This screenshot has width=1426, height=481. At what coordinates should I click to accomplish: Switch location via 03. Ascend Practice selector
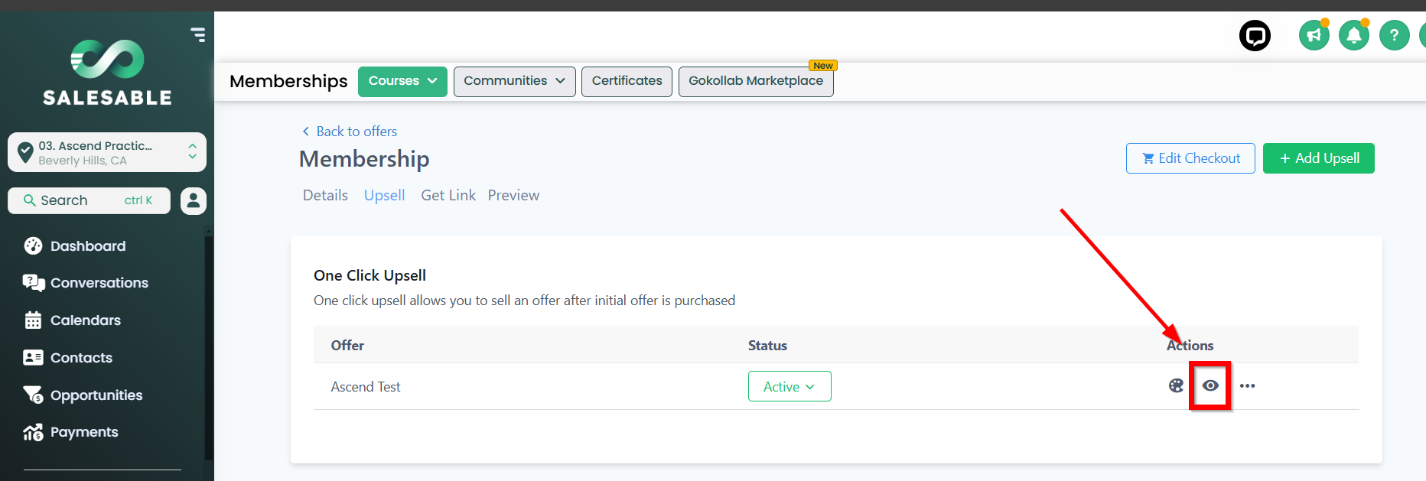pyautogui.click(x=107, y=152)
